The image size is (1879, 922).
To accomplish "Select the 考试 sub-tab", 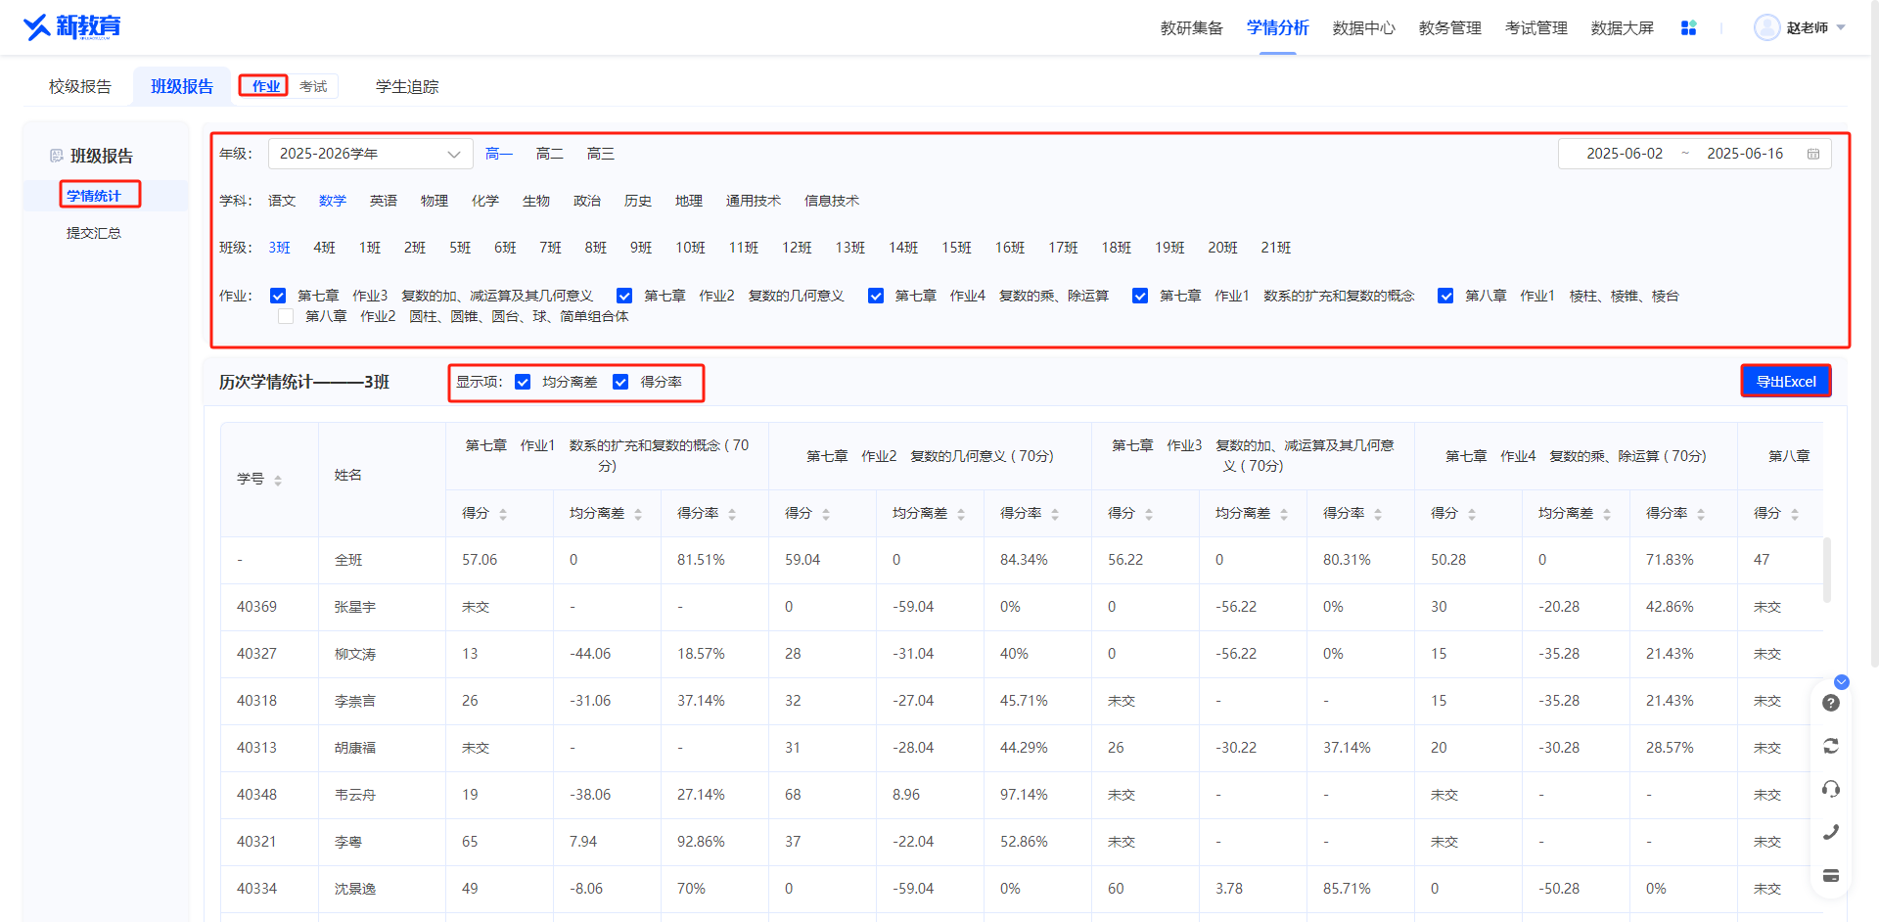I will pos(313,87).
